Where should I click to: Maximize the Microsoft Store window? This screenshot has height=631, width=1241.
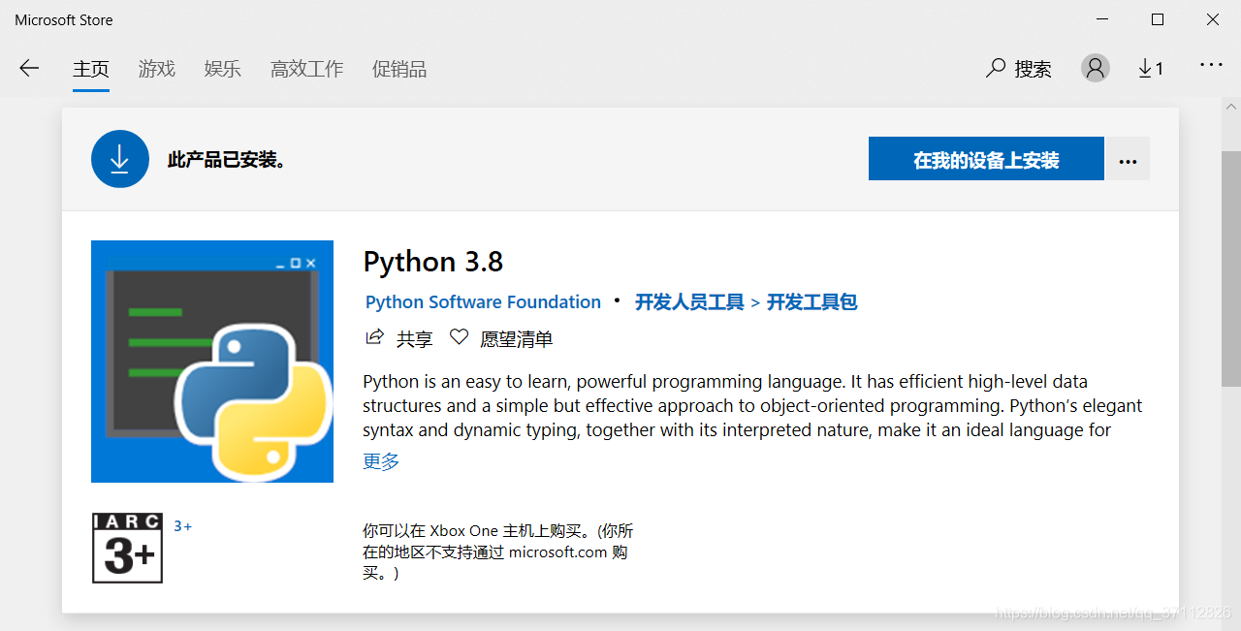pos(1158,19)
